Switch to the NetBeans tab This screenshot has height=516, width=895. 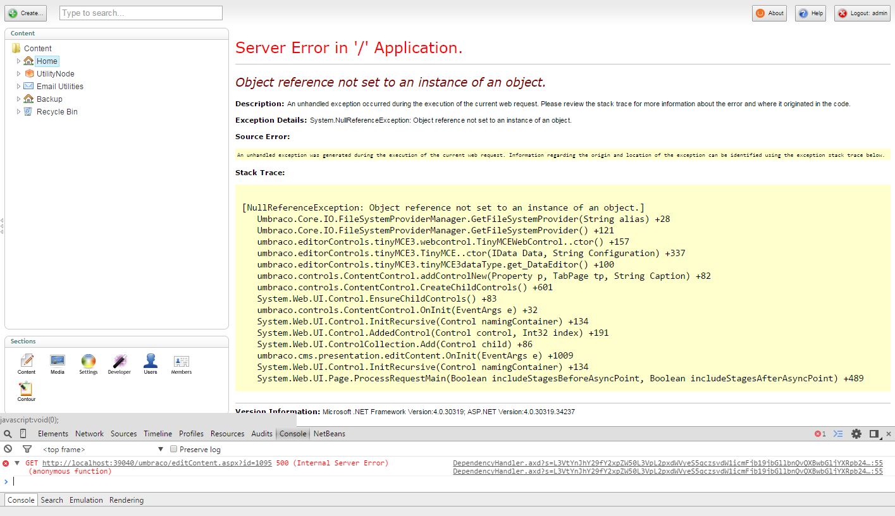click(330, 434)
